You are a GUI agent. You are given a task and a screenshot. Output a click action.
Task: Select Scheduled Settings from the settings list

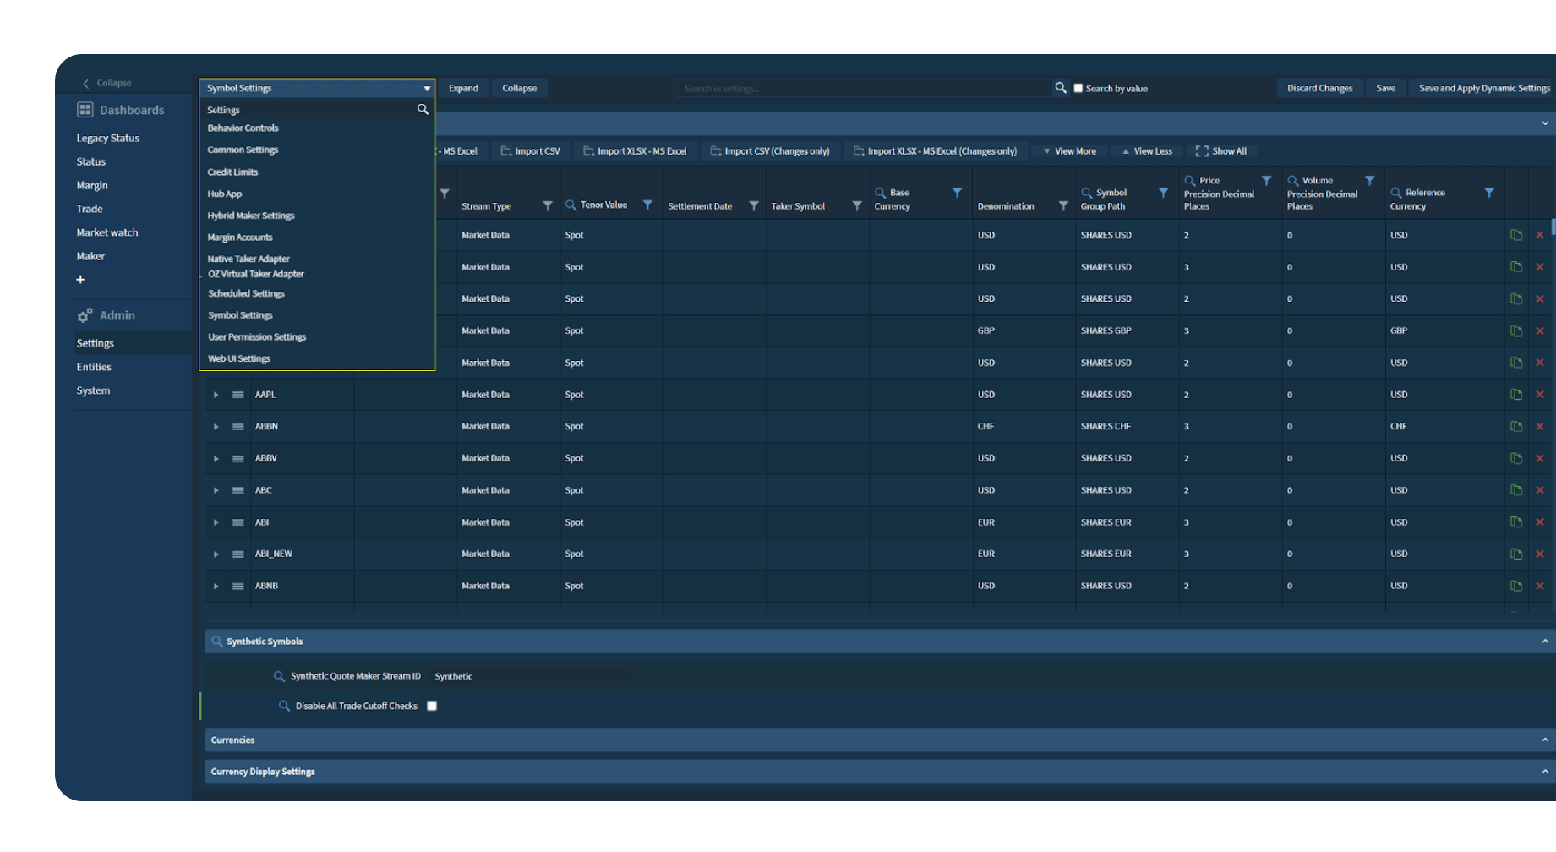[246, 293]
